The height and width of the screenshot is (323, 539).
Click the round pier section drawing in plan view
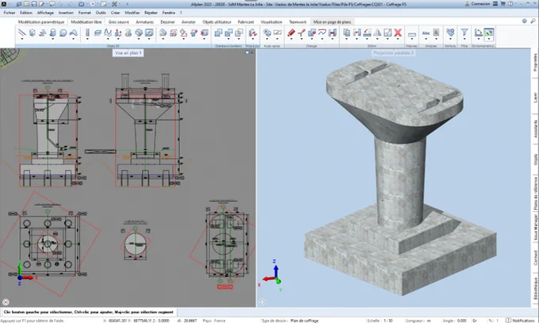click(x=136, y=244)
